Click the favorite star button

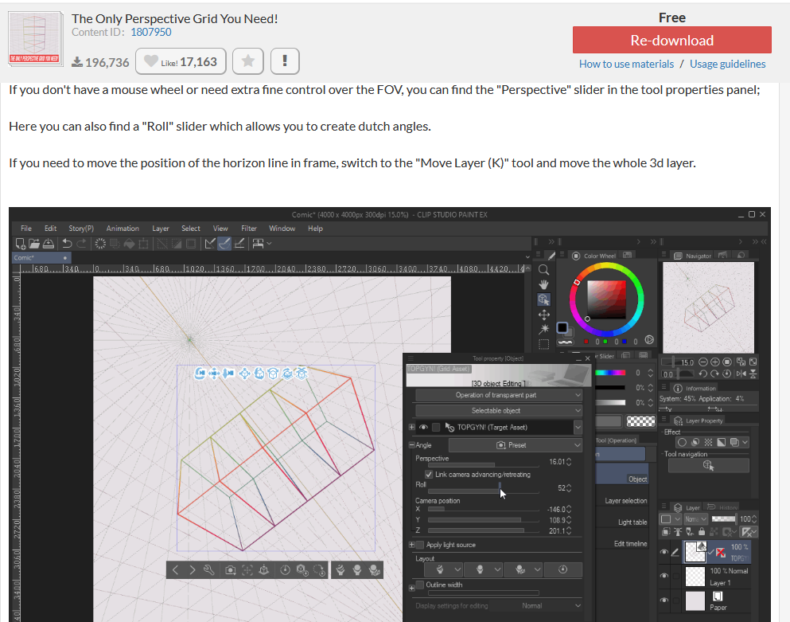coord(248,61)
